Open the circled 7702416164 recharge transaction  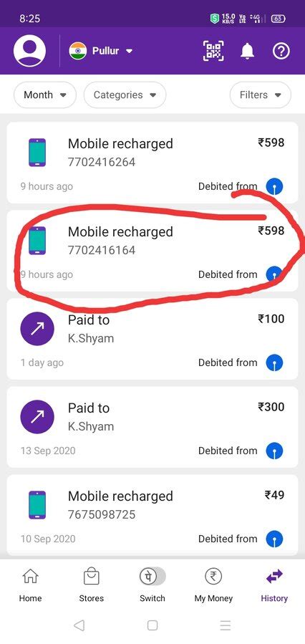click(x=152, y=251)
